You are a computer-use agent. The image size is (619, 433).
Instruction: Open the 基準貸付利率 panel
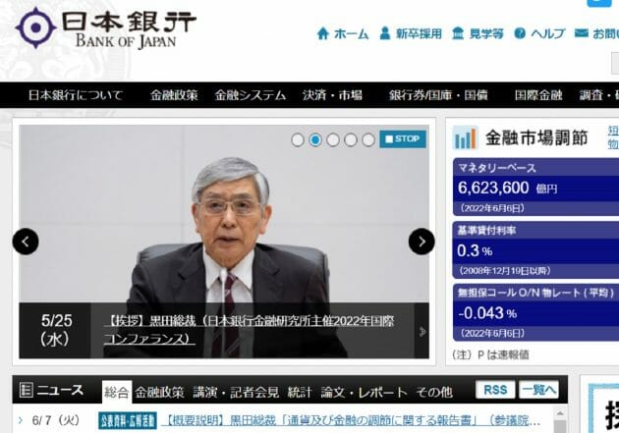pyautogui.click(x=535, y=249)
